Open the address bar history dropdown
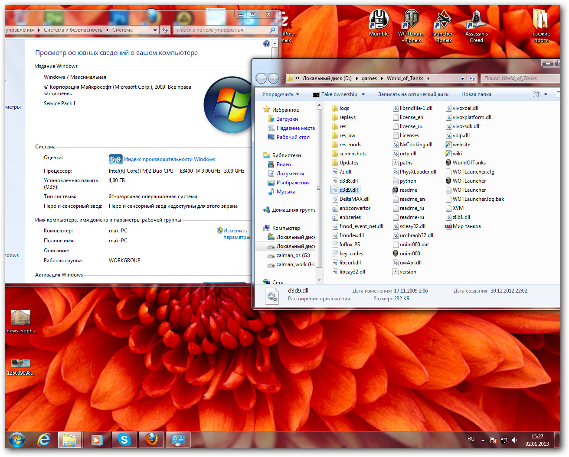The width and height of the screenshot is (569, 457). point(462,79)
